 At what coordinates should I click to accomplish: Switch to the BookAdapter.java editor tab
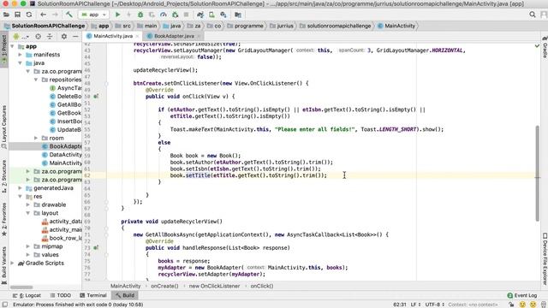point(174,36)
